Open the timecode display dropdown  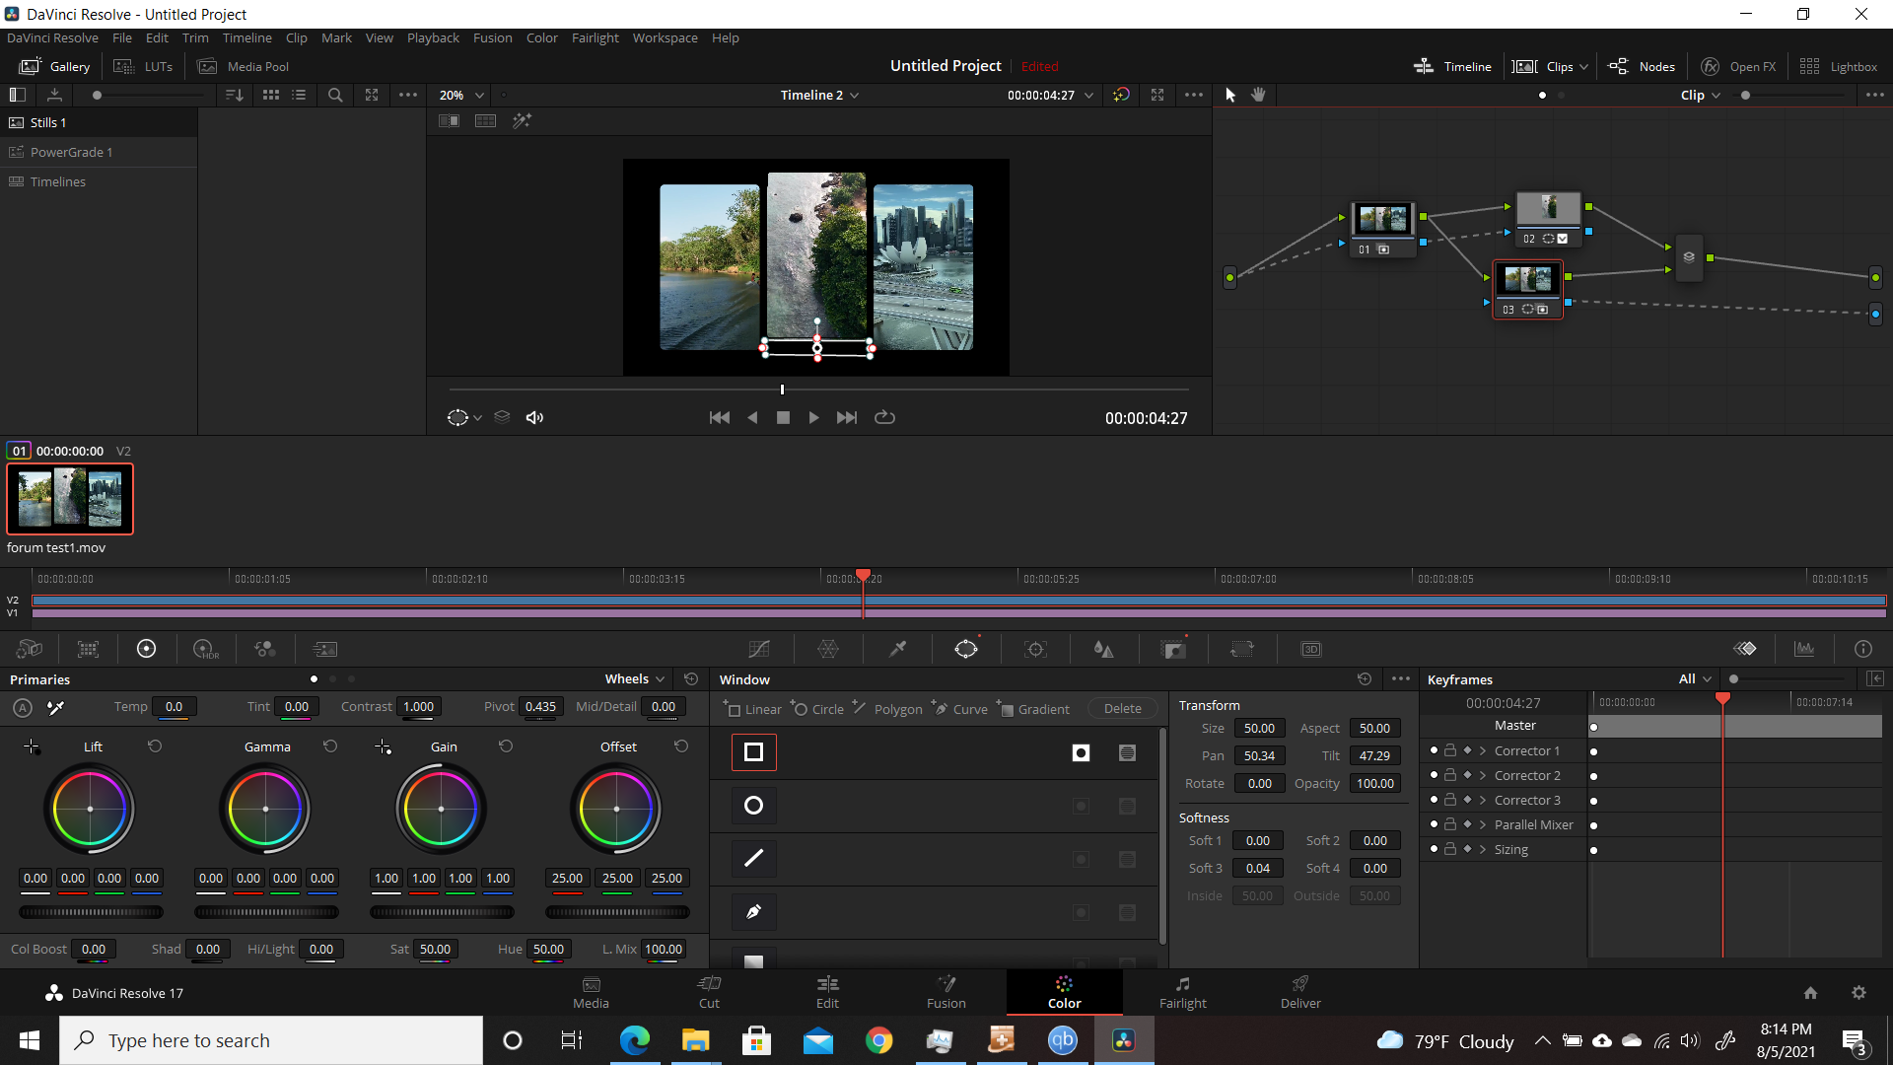[1050, 95]
